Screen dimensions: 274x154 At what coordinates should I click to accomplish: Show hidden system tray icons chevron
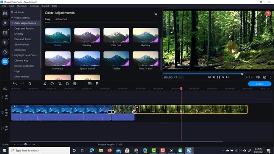(x=223, y=151)
